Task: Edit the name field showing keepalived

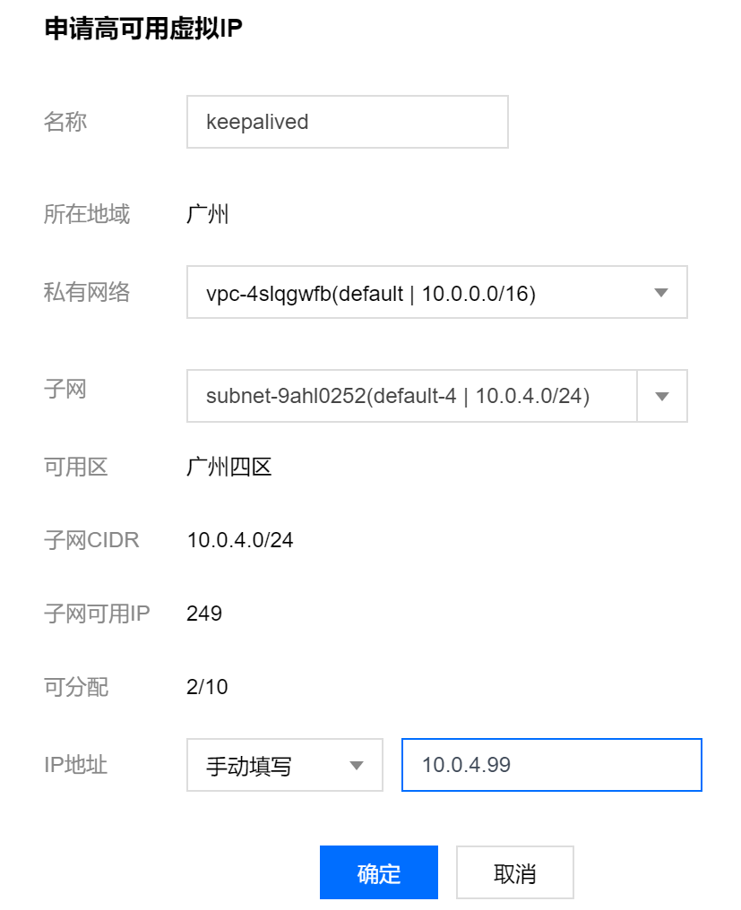Action: (347, 121)
